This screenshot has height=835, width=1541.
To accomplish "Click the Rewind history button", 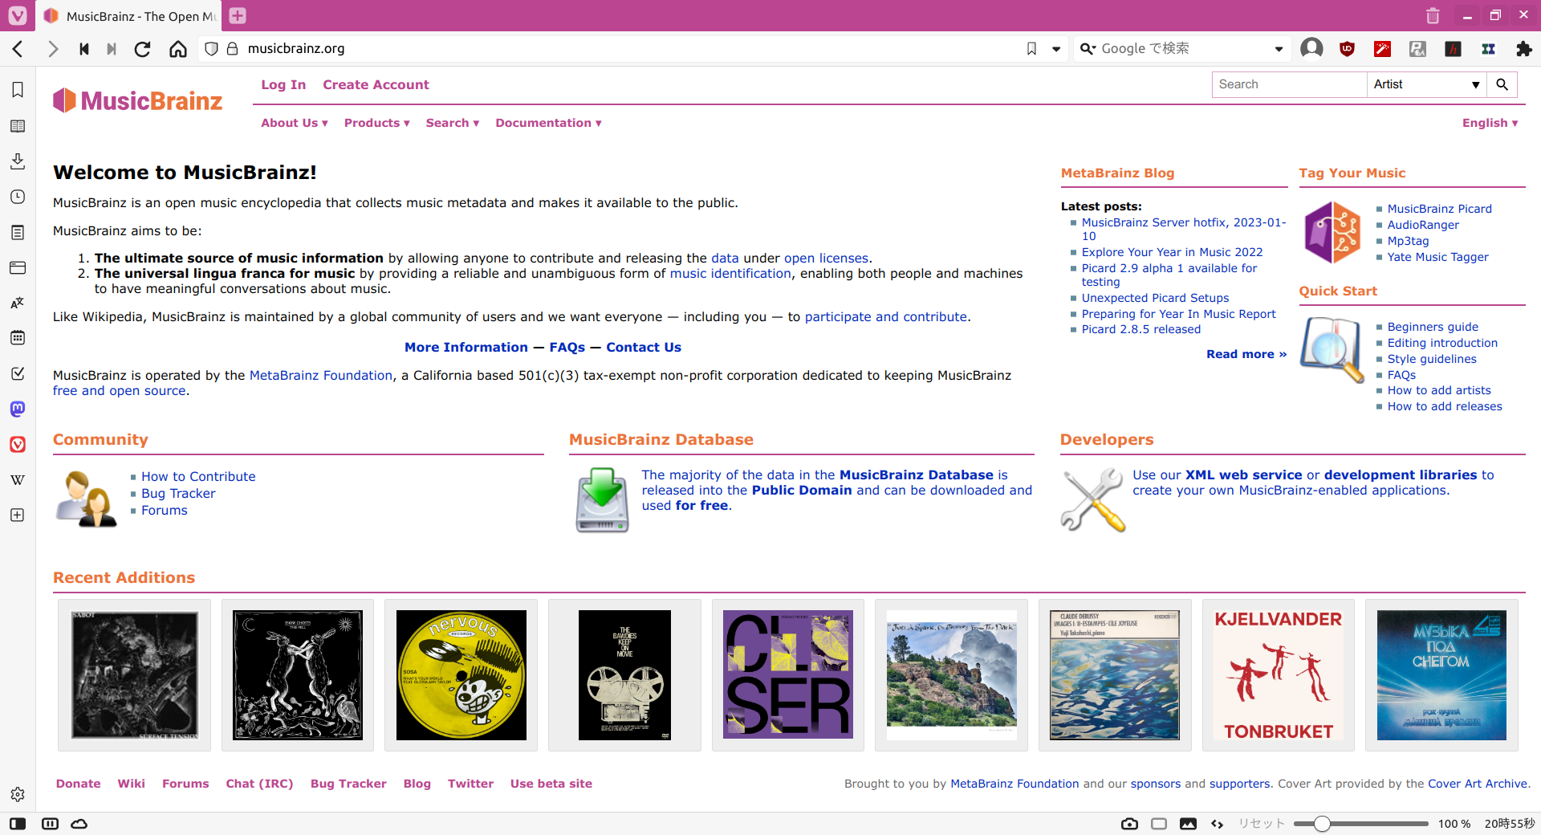I will pyautogui.click(x=84, y=49).
